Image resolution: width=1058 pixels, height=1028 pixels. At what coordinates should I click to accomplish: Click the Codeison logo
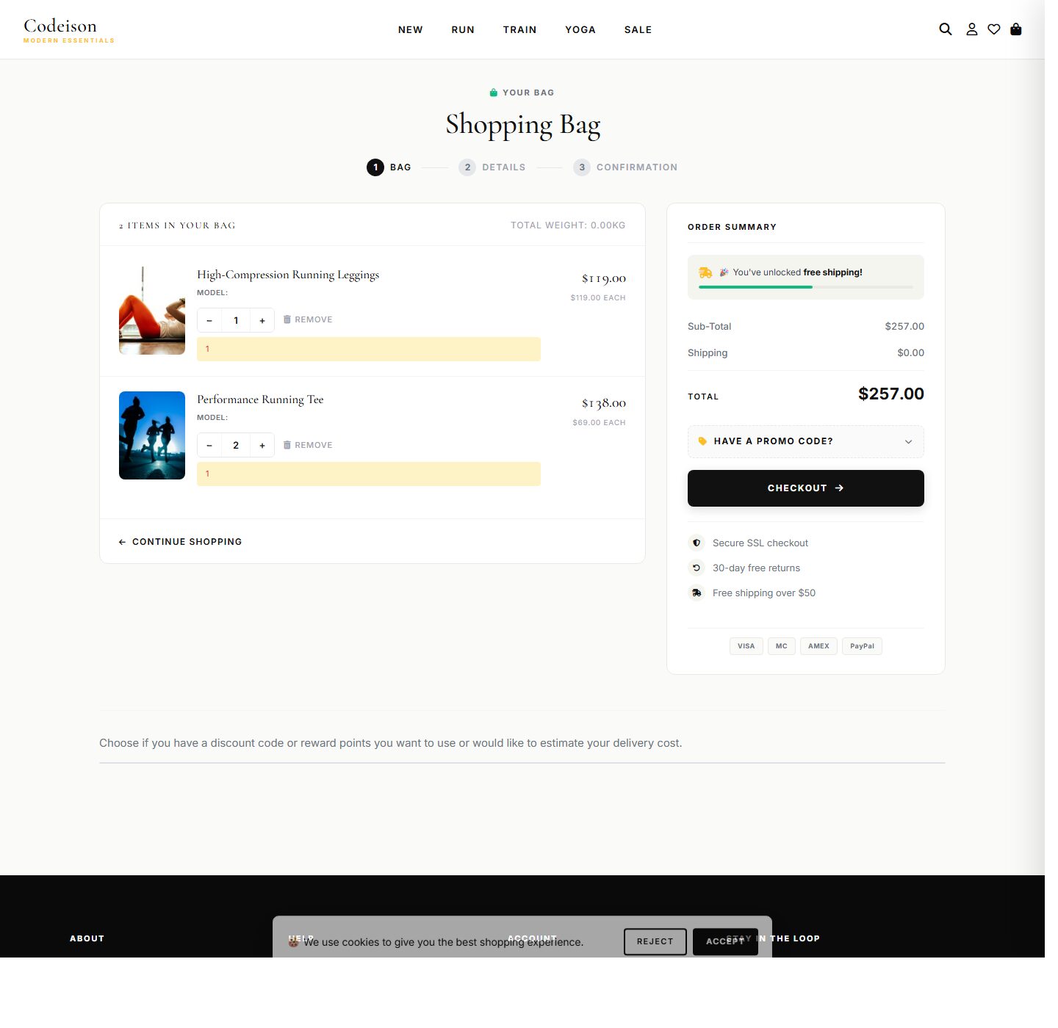coord(68,29)
